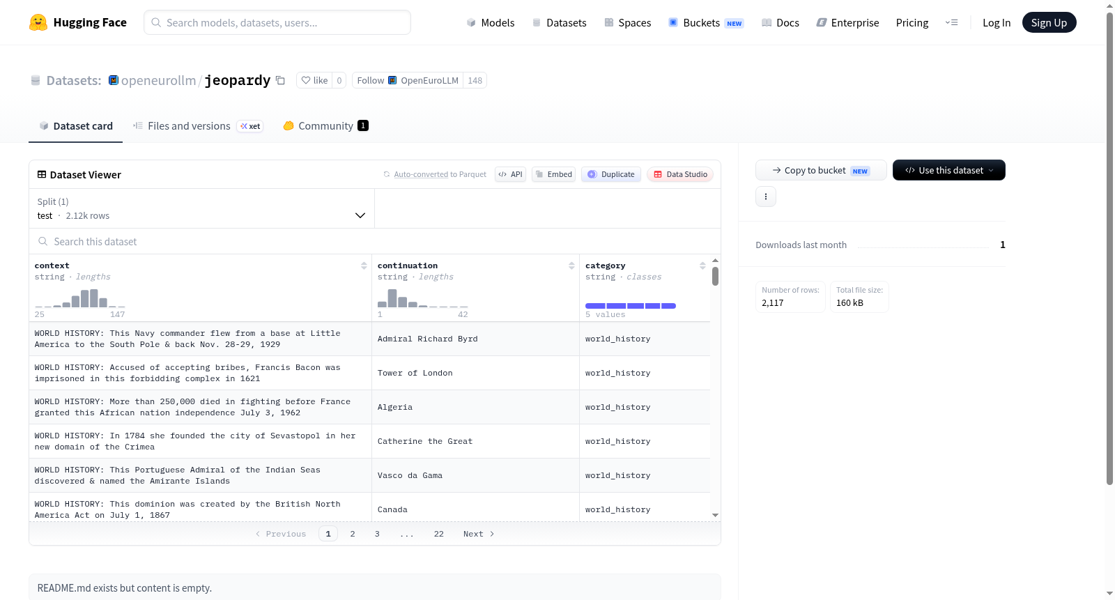
Task: Select the Catherine the Great cell
Action: 475,441
